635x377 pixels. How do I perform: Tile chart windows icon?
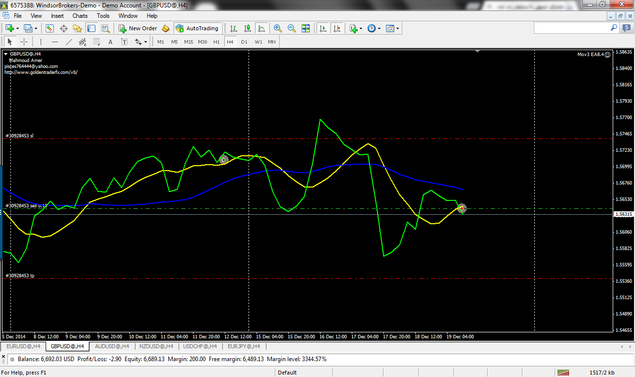point(306,28)
